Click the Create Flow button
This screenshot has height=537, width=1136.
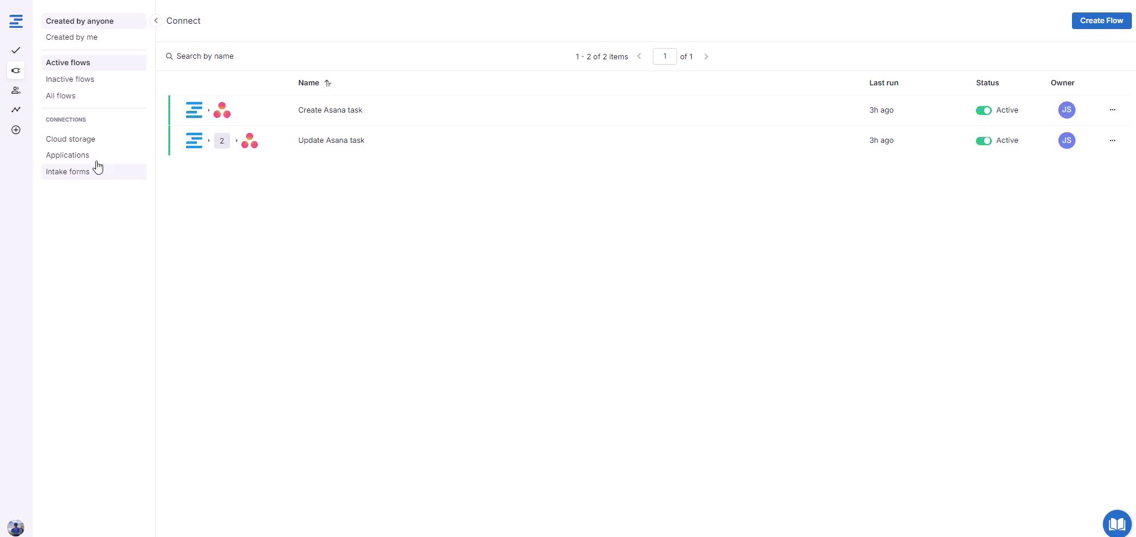point(1101,21)
